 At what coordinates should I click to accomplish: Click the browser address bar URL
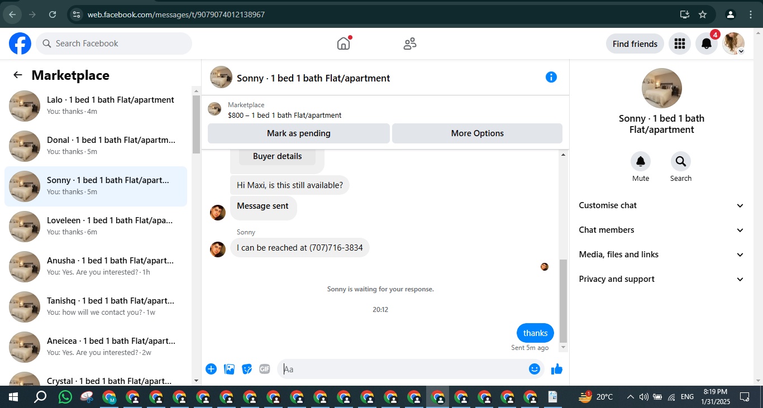[176, 15]
